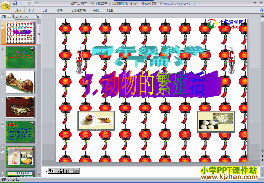Viewport: 264px width, 183px height.
Task: Expand the Customize Quick Access Toolbar menu
Action: [37, 3]
